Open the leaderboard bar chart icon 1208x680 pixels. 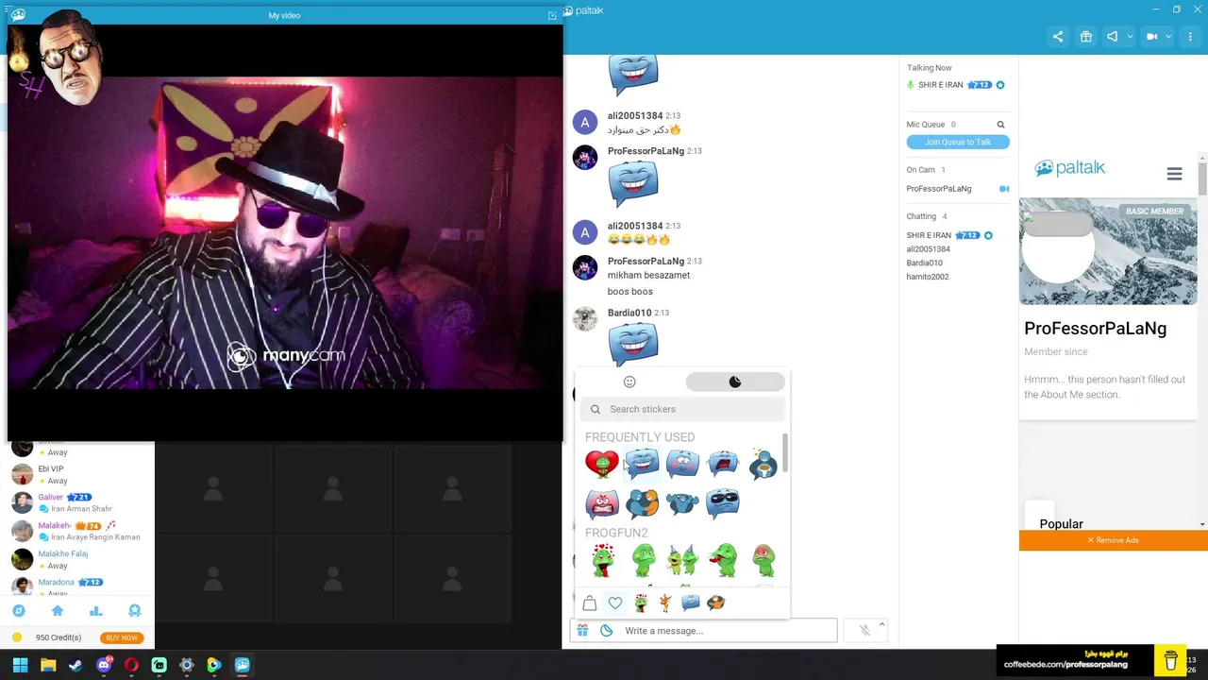95,611
